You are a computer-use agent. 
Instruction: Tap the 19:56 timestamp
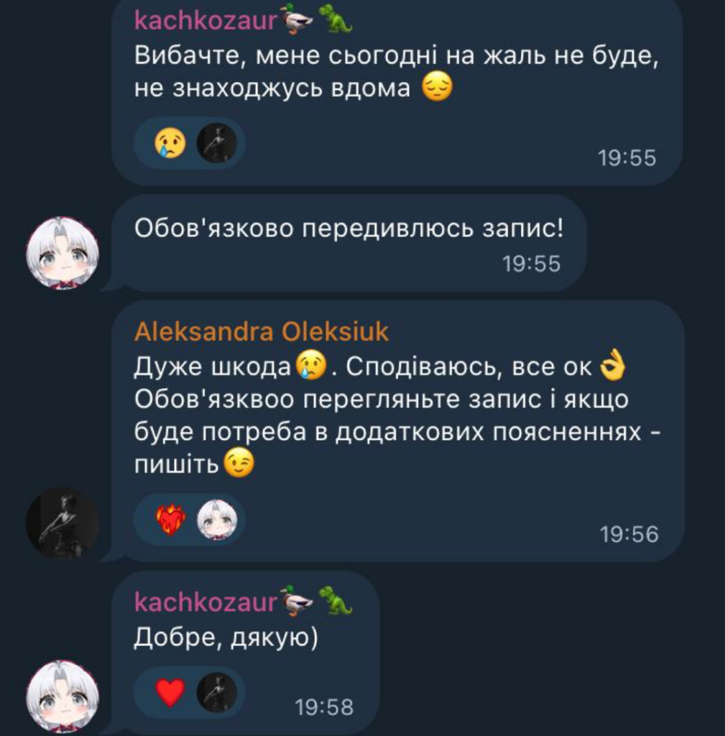629,535
